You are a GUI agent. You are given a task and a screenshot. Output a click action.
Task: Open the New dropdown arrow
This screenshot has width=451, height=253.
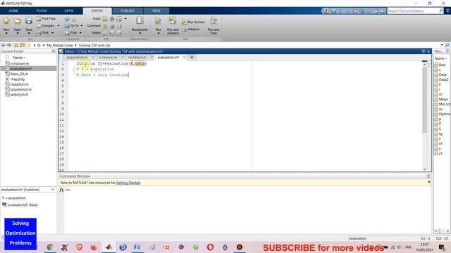tap(6, 33)
